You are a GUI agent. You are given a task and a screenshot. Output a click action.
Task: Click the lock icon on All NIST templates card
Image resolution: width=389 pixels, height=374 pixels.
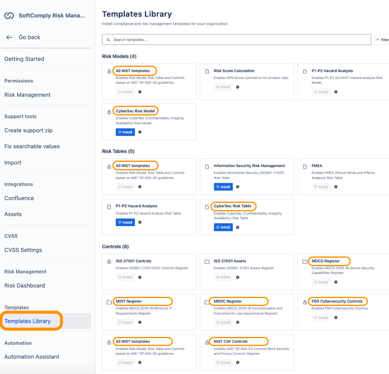(109, 70)
